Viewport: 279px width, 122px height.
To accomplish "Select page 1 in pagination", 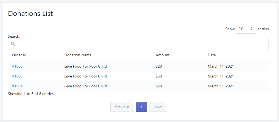I will coord(141,107).
